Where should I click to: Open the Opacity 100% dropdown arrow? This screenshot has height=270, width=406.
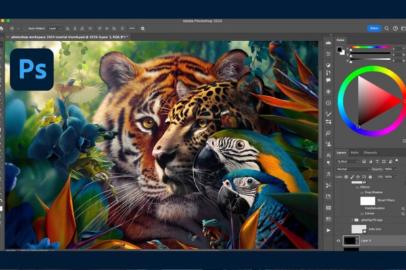click(x=395, y=169)
